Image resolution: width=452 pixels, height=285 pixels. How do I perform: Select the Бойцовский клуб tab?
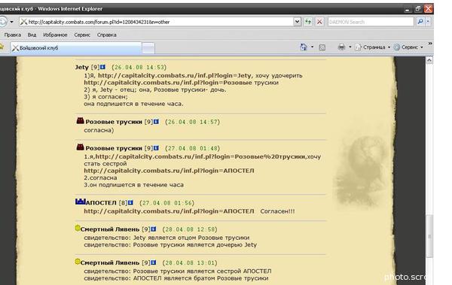pos(76,48)
